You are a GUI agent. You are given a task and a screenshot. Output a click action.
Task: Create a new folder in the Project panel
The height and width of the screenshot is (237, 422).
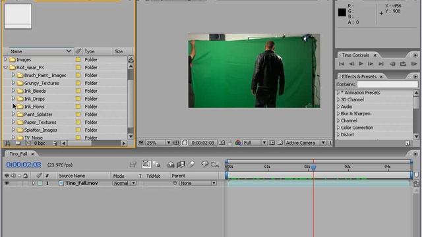tap(18, 144)
